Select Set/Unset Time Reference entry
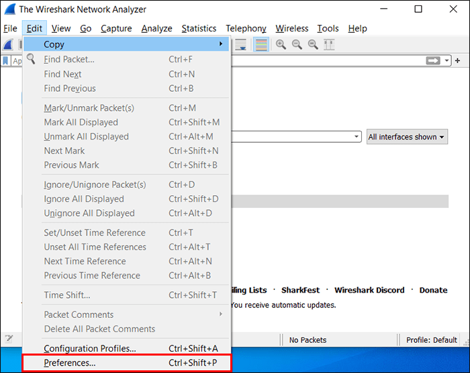This screenshot has width=470, height=373. pyautogui.click(x=127, y=233)
